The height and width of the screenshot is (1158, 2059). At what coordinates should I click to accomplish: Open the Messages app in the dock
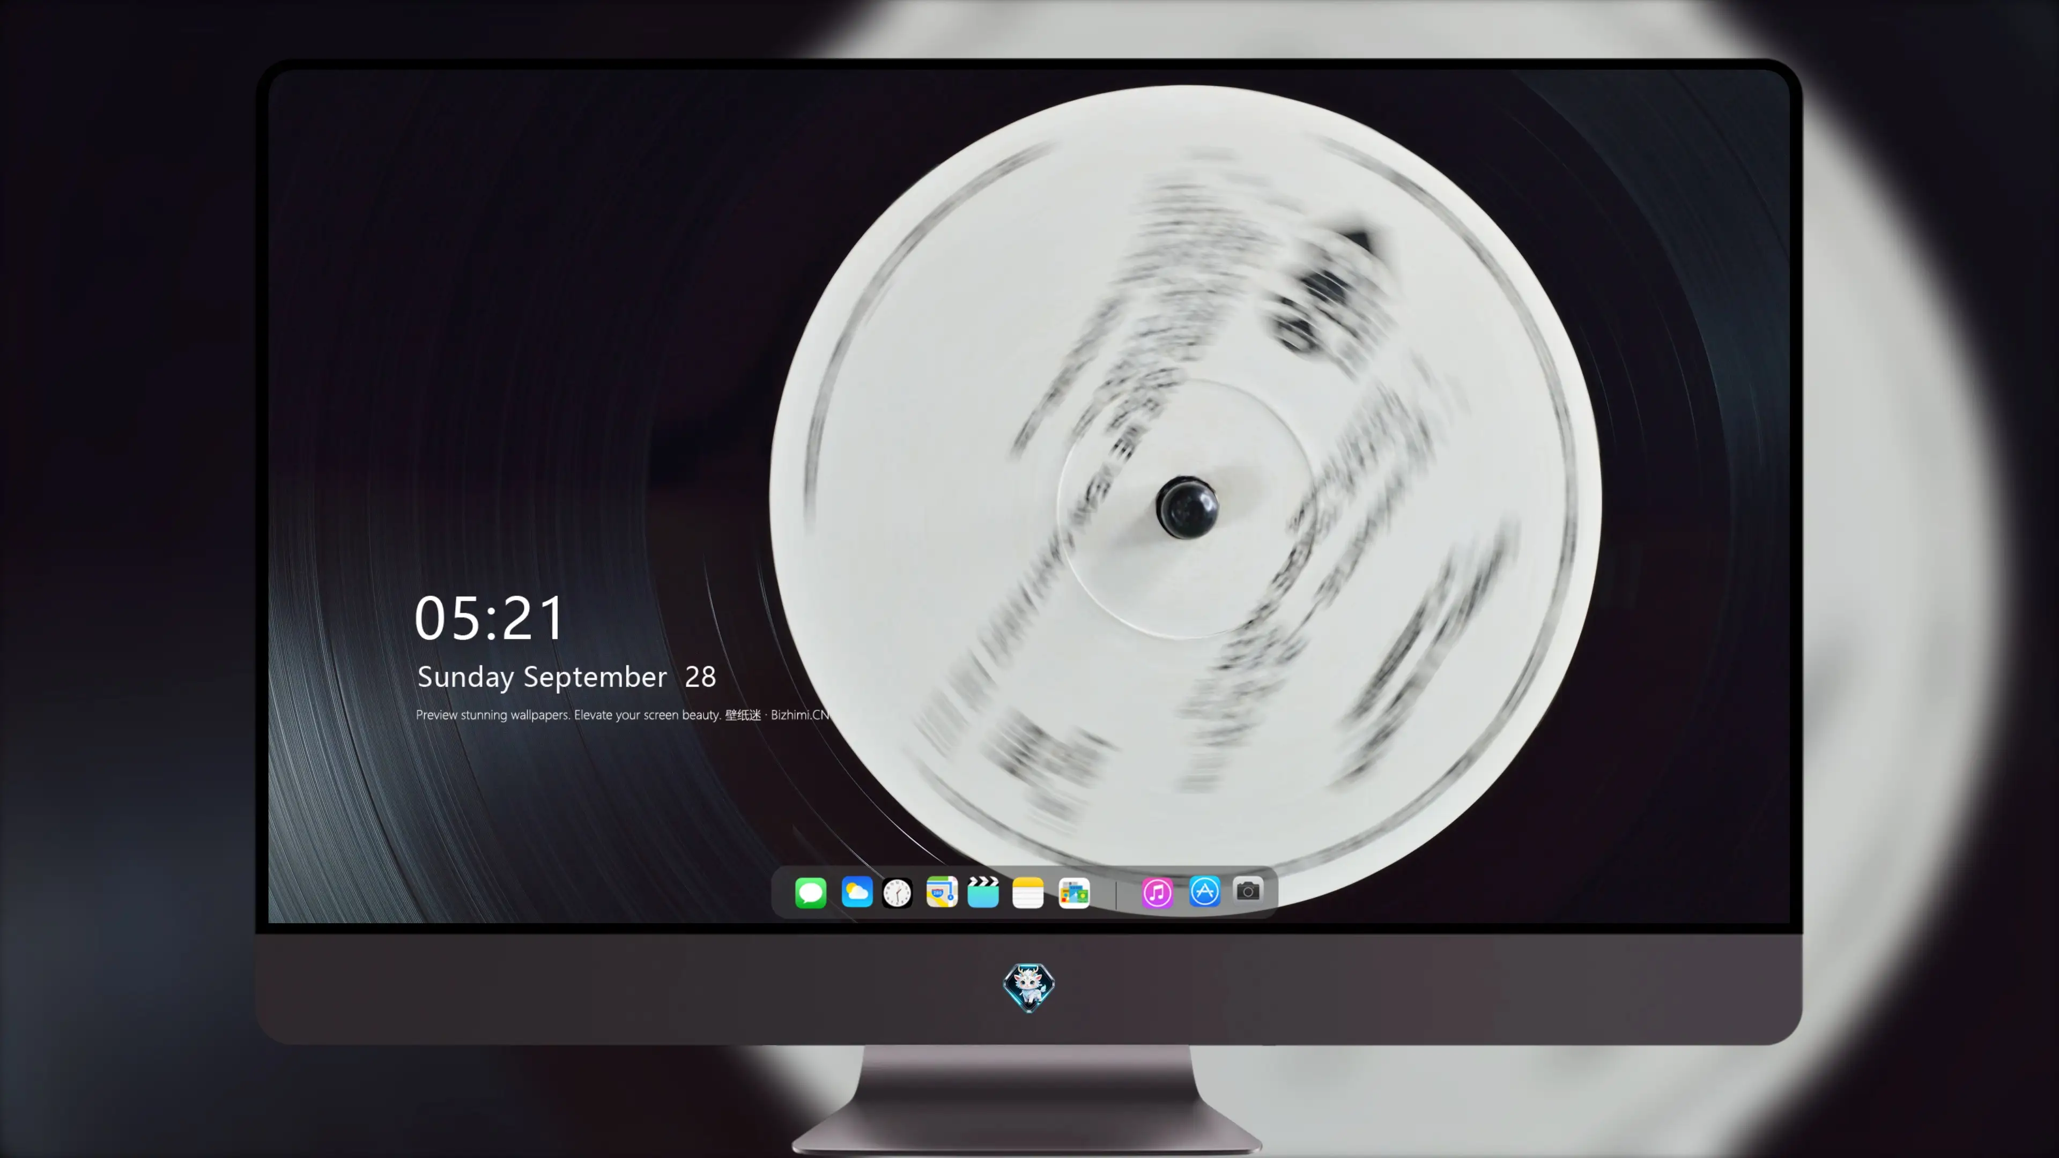tap(811, 893)
